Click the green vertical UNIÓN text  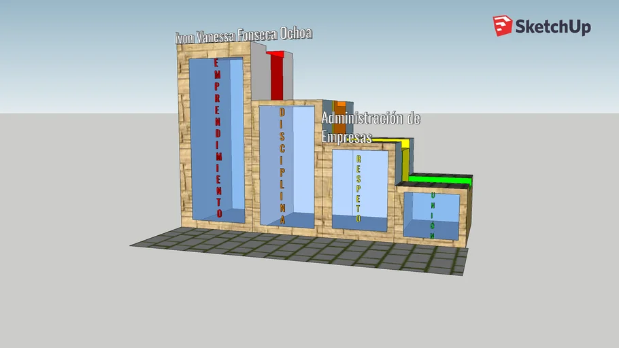tap(432, 214)
